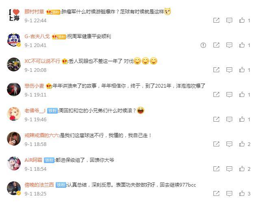
Task: Open 老佛爷_J's avatar image
Action: (14, 114)
